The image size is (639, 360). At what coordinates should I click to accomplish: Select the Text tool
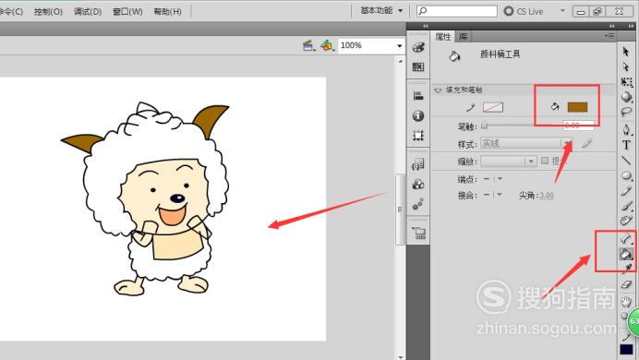(x=626, y=145)
